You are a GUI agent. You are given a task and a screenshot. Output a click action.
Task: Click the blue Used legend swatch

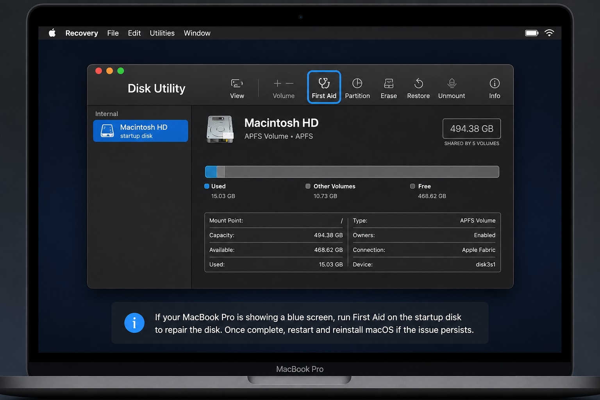[207, 186]
